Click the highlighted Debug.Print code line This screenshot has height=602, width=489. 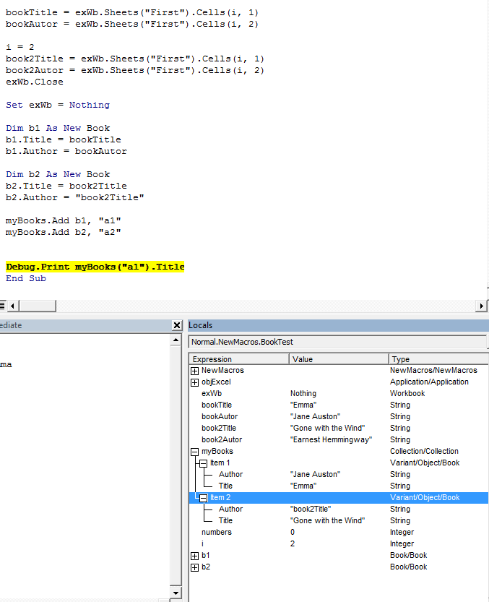click(95, 267)
